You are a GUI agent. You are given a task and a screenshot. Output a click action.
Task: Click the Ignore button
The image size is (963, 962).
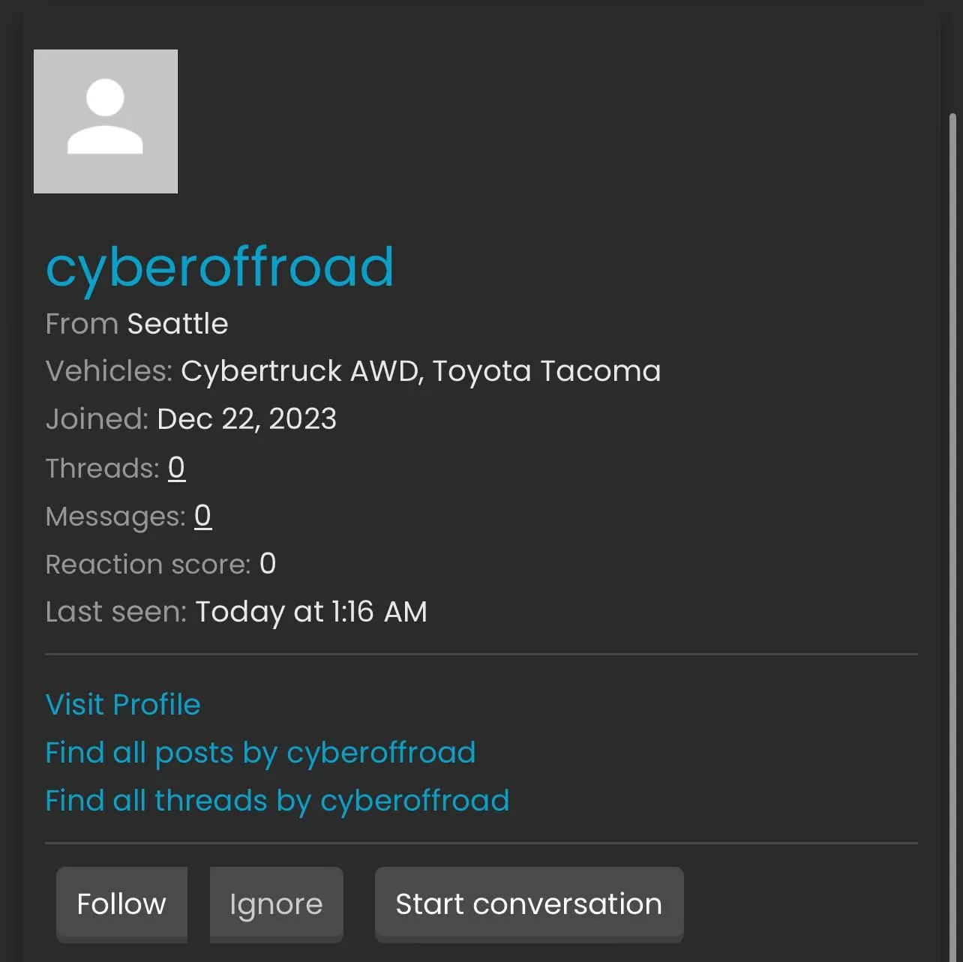[x=276, y=904]
